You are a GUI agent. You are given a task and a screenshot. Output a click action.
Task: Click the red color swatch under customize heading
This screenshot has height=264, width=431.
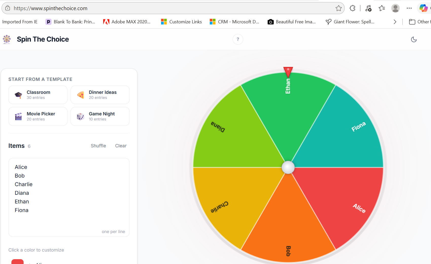point(18,262)
